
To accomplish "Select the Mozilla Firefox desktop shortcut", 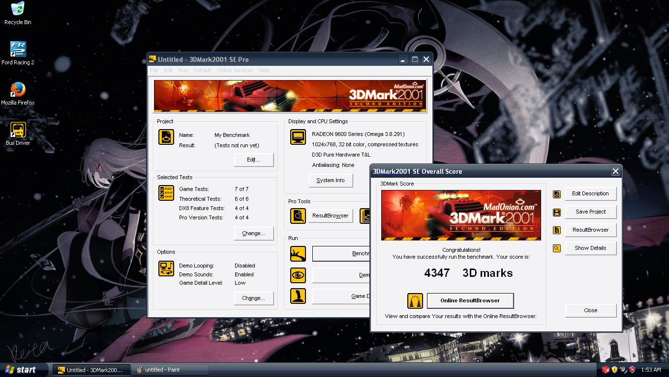I will [18, 93].
